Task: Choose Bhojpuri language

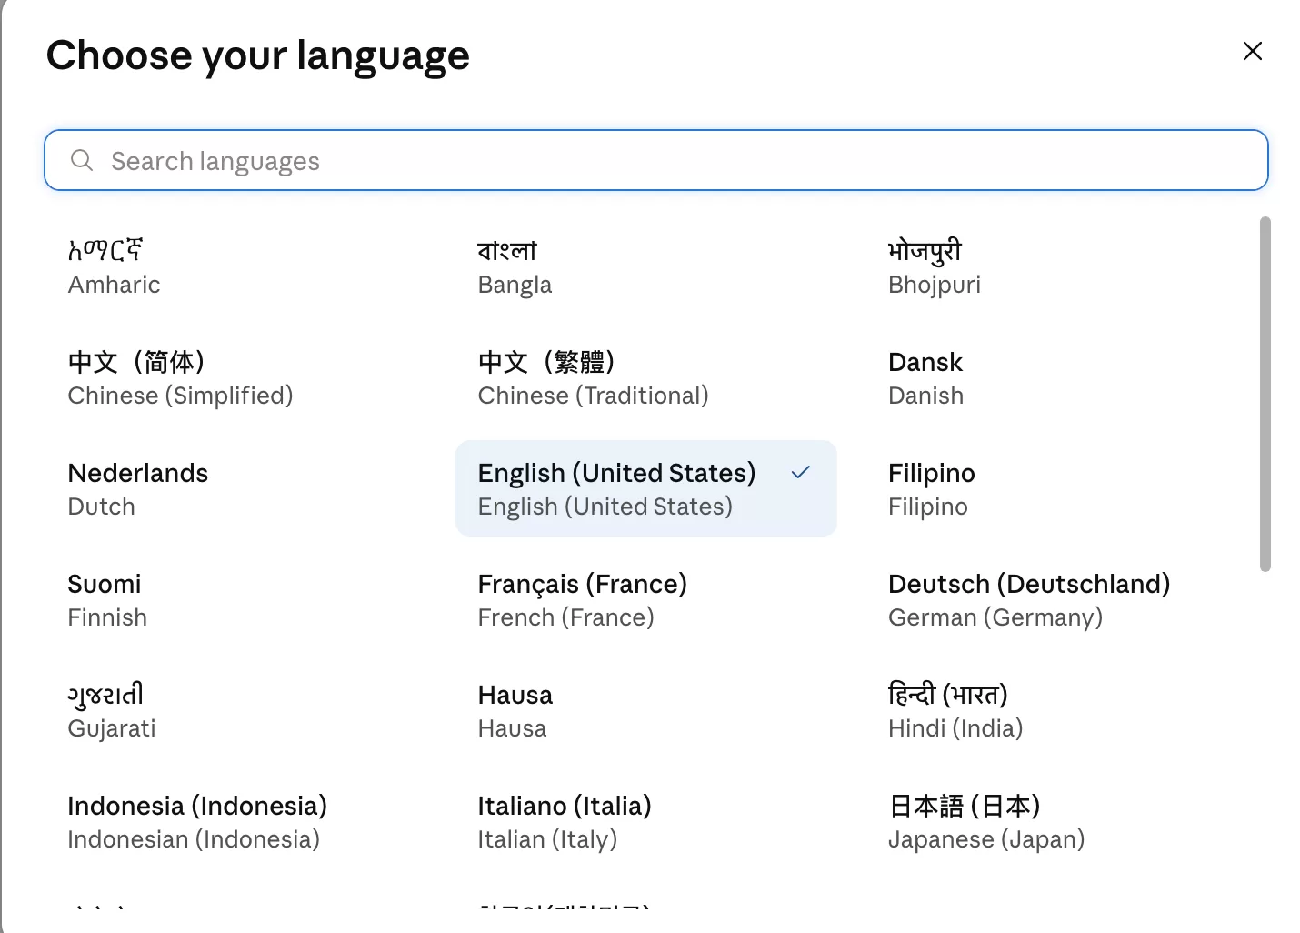Action: click(x=1055, y=266)
